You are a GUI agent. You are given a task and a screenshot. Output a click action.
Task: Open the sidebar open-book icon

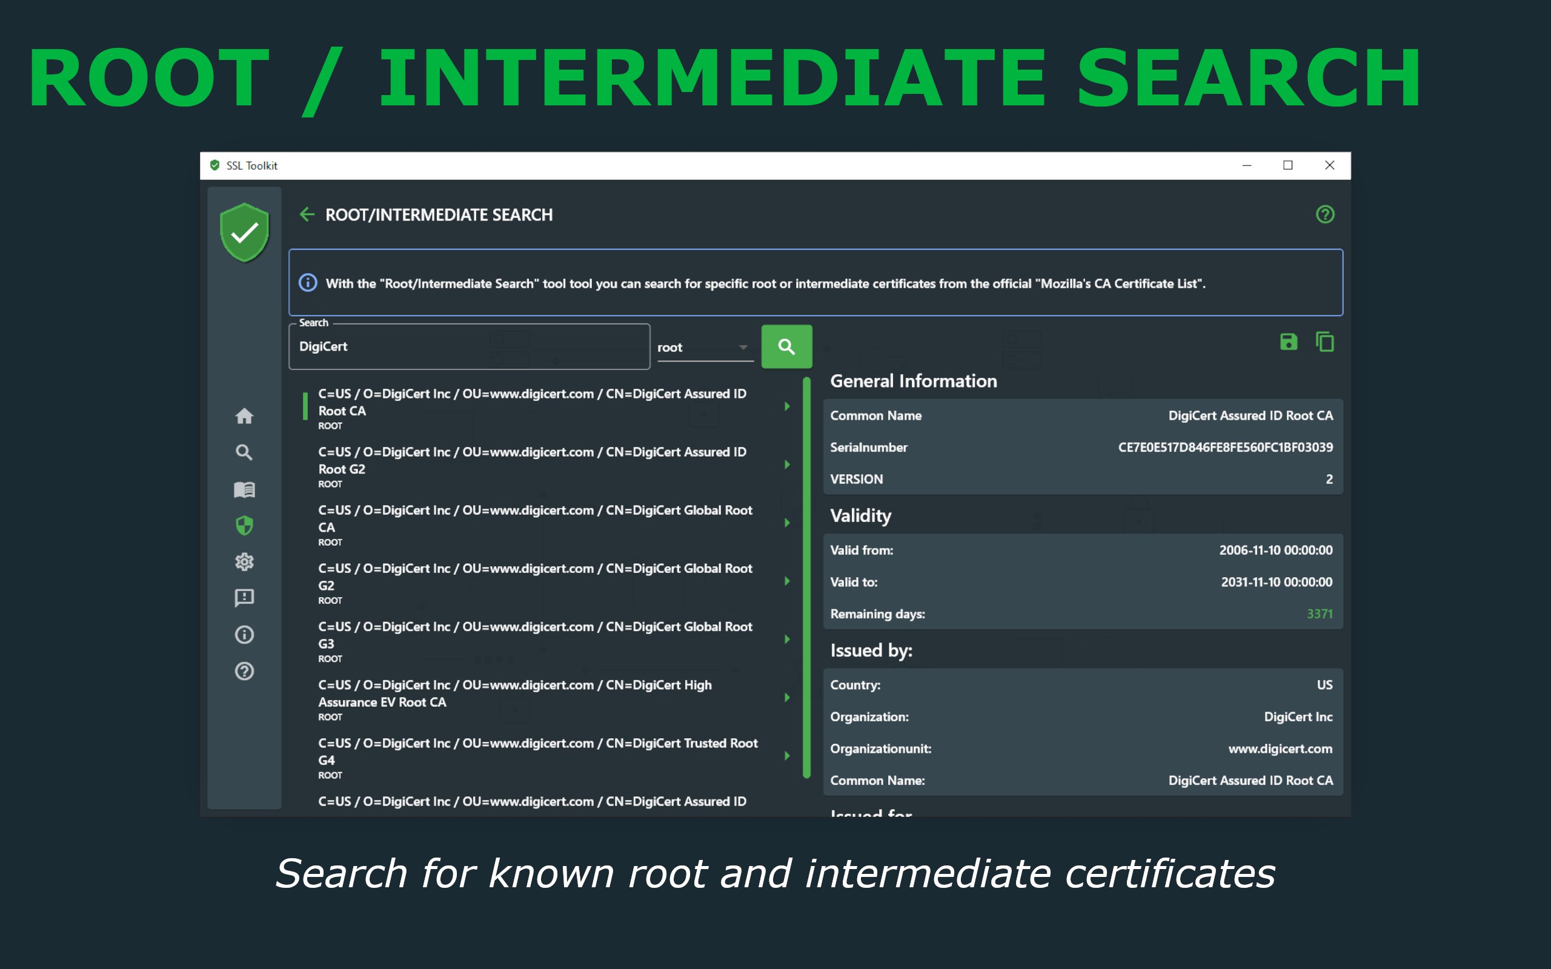tap(244, 489)
